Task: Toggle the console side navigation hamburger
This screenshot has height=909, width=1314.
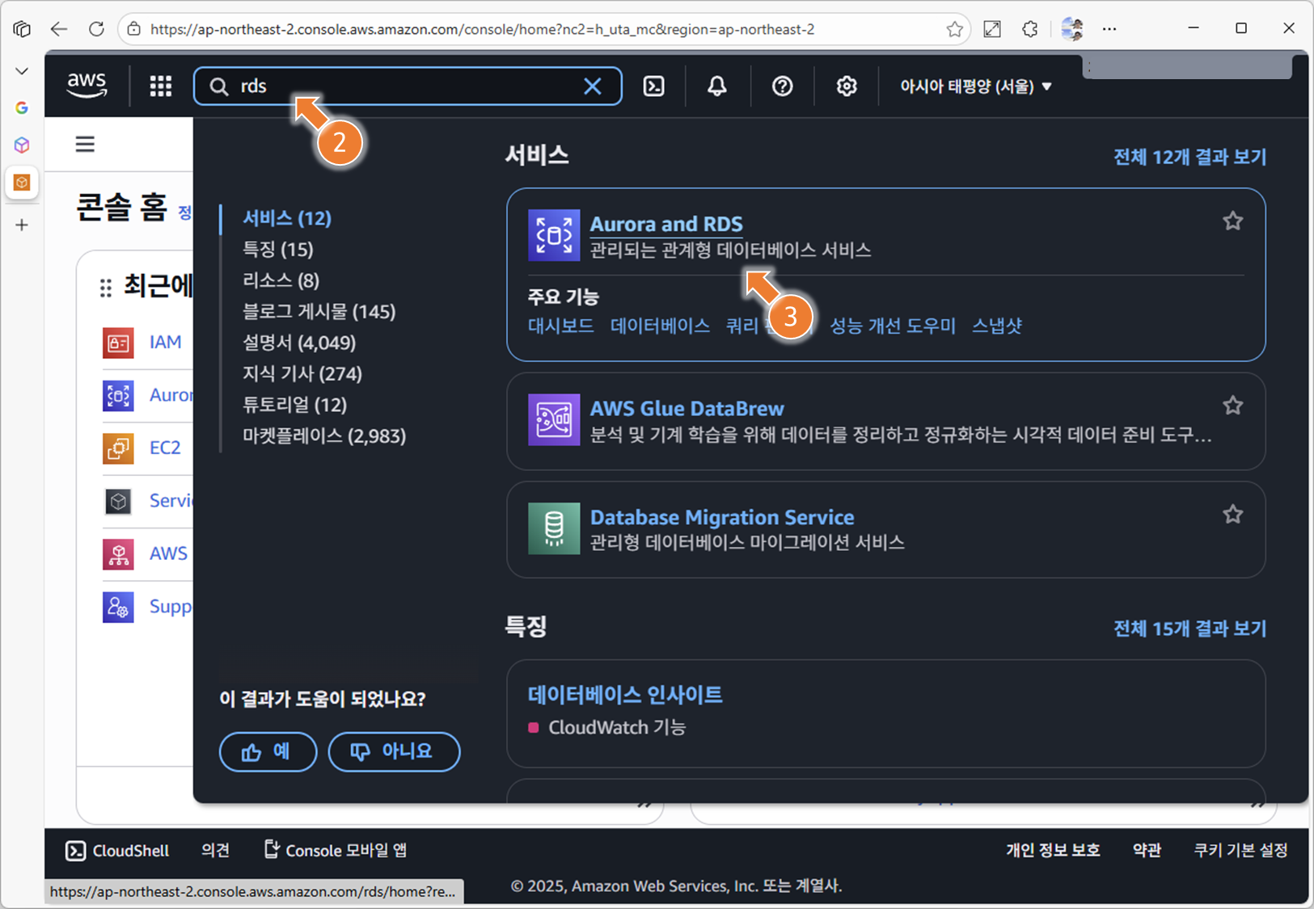Action: pyautogui.click(x=85, y=145)
